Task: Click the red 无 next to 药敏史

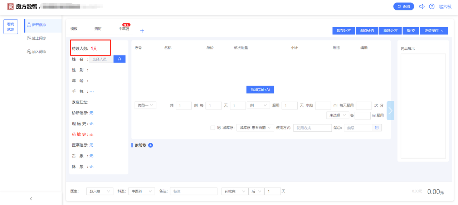Action: (x=91, y=135)
